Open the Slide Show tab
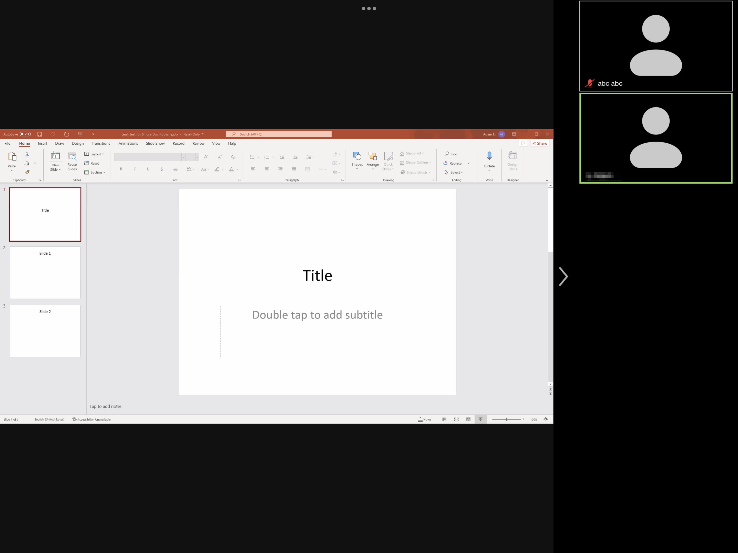 click(x=155, y=143)
